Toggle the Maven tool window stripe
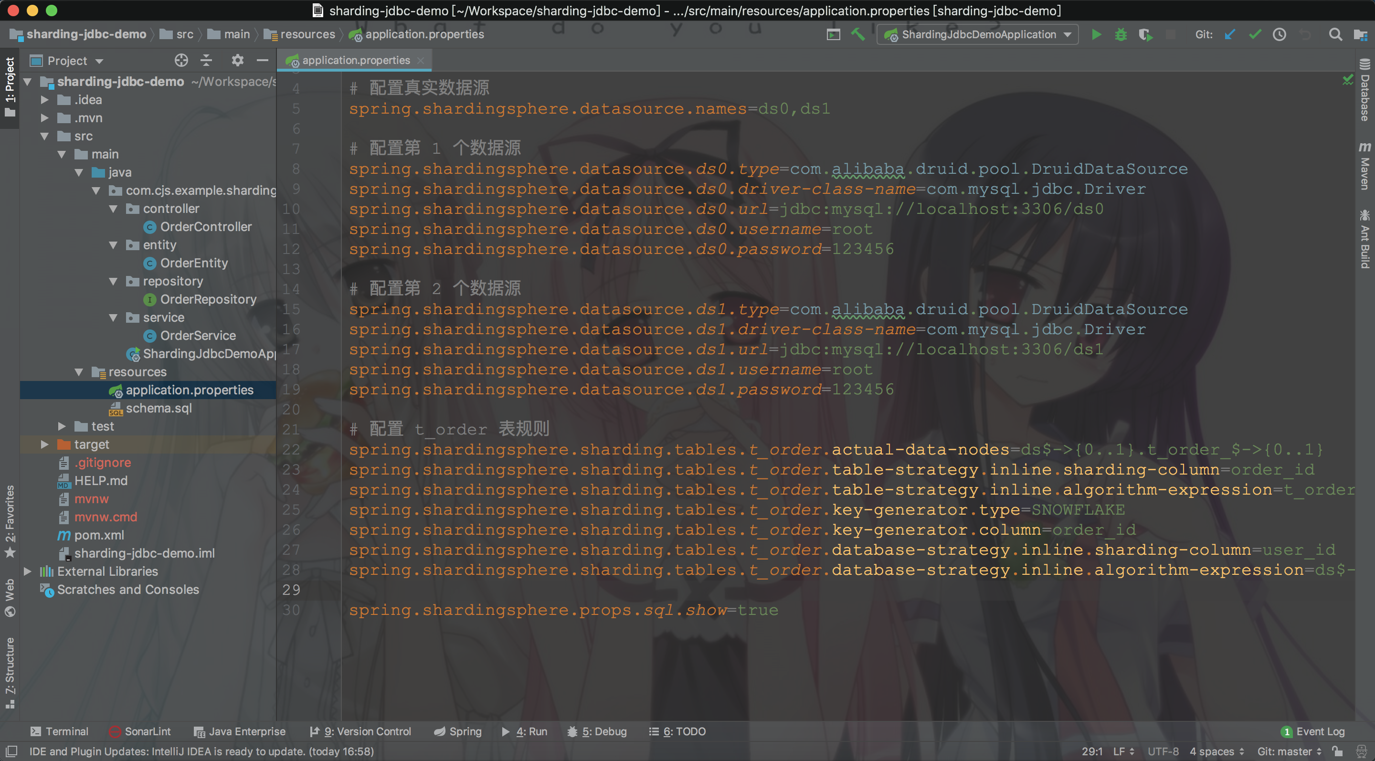1375x761 pixels. click(1365, 166)
